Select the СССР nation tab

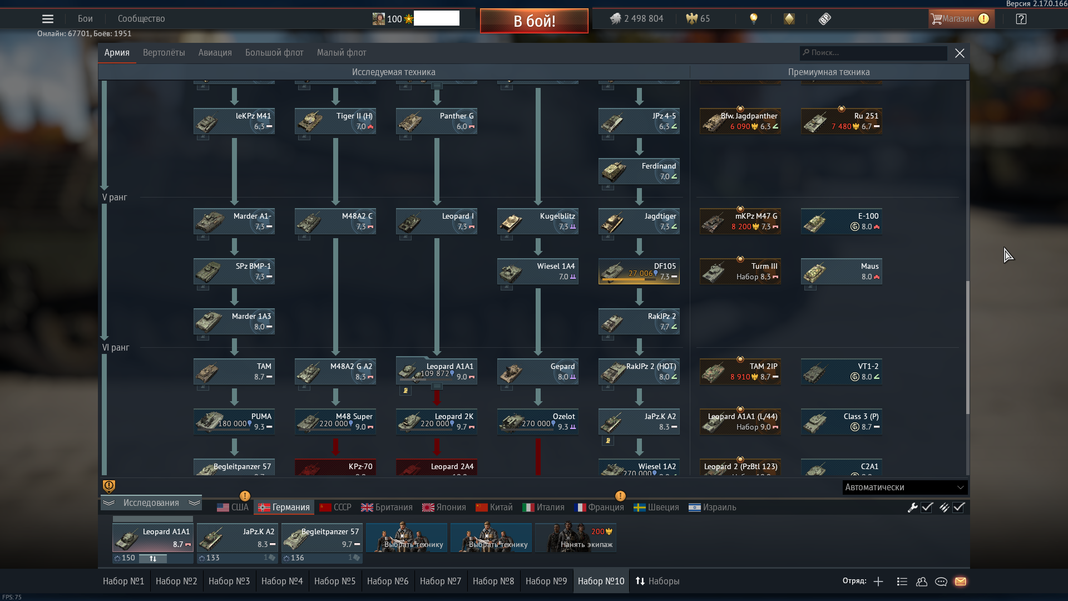335,508
